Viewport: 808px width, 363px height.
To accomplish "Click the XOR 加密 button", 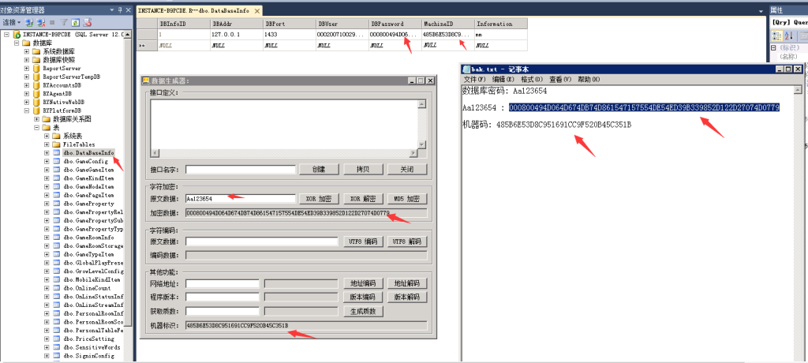I will coord(320,199).
